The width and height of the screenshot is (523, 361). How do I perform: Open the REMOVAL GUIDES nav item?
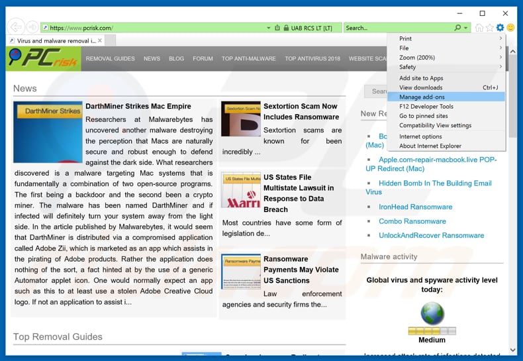coord(110,58)
